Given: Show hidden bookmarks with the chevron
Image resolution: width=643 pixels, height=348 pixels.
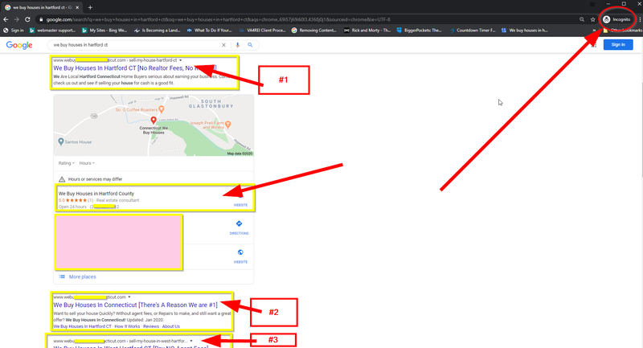Looking at the screenshot, I should pyautogui.click(x=594, y=31).
